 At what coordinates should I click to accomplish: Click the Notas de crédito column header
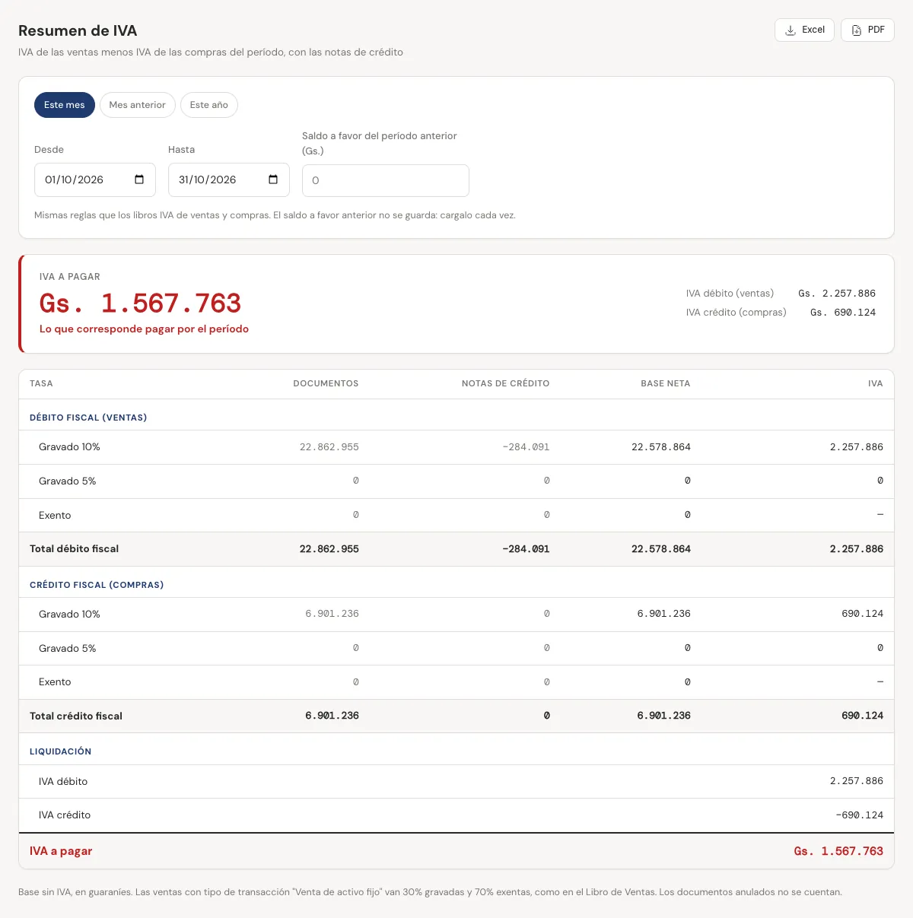505,383
